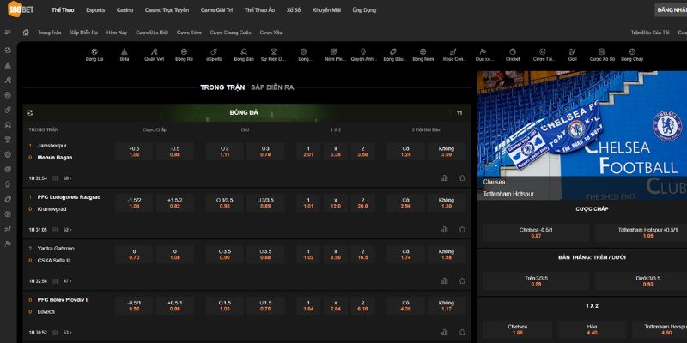Bet Hòa draw at 4.40 for Chelsea match
Image resolution: width=687 pixels, height=343 pixels.
coord(592,329)
